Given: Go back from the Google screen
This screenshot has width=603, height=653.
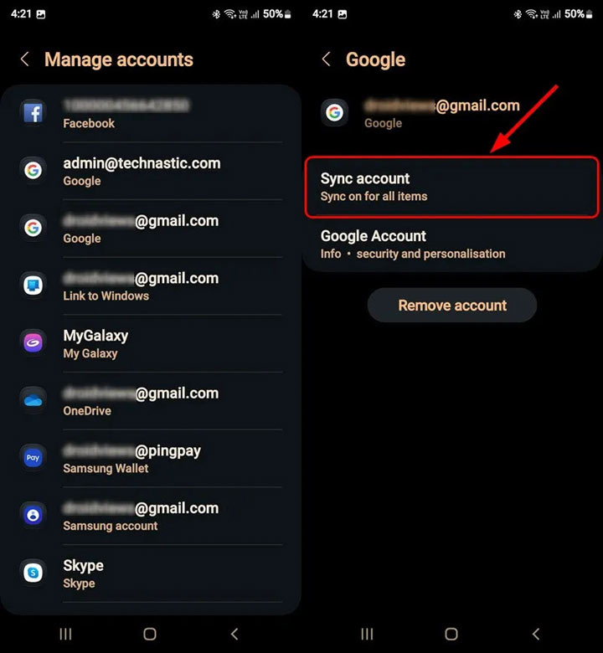Looking at the screenshot, I should tap(327, 59).
